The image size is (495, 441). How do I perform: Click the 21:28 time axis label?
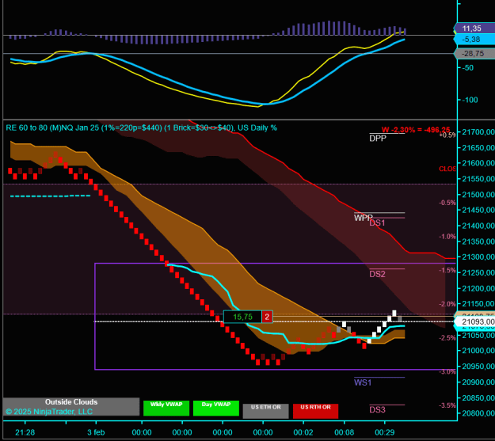point(25,432)
